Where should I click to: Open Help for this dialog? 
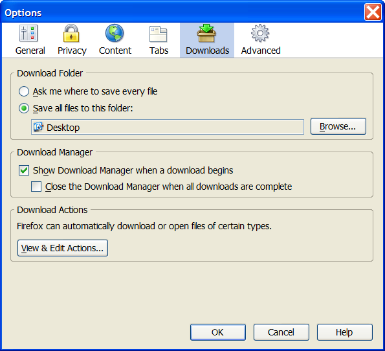(344, 332)
